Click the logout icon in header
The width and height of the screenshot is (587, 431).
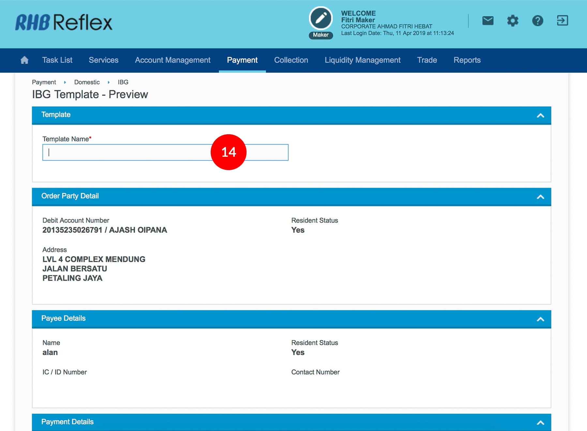pos(562,21)
